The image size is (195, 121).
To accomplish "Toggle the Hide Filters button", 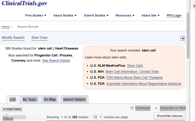I will (12, 109).
